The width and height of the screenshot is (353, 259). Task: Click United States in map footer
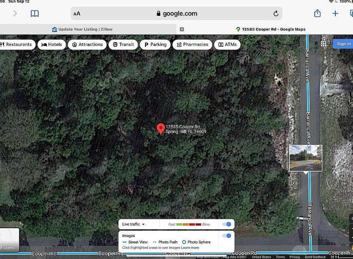point(261,257)
